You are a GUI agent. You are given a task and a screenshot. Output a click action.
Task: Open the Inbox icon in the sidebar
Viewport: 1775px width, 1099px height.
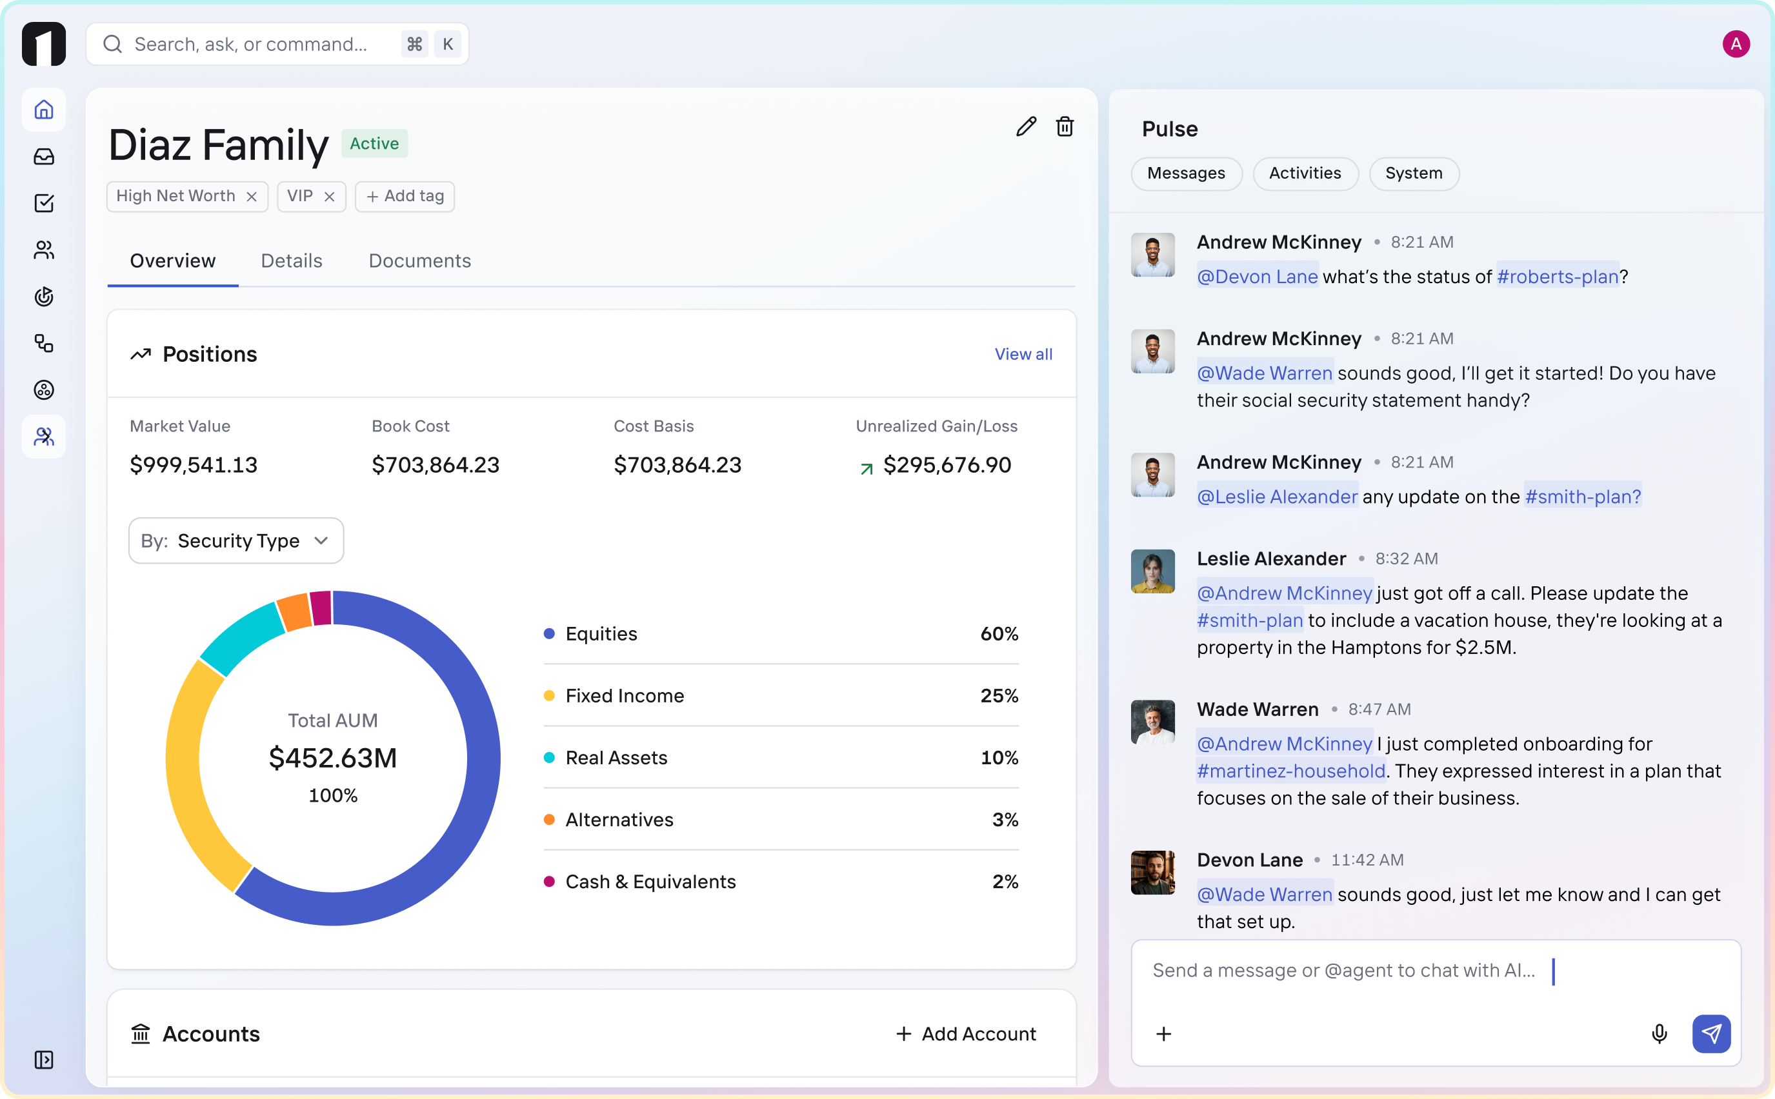pyautogui.click(x=44, y=156)
